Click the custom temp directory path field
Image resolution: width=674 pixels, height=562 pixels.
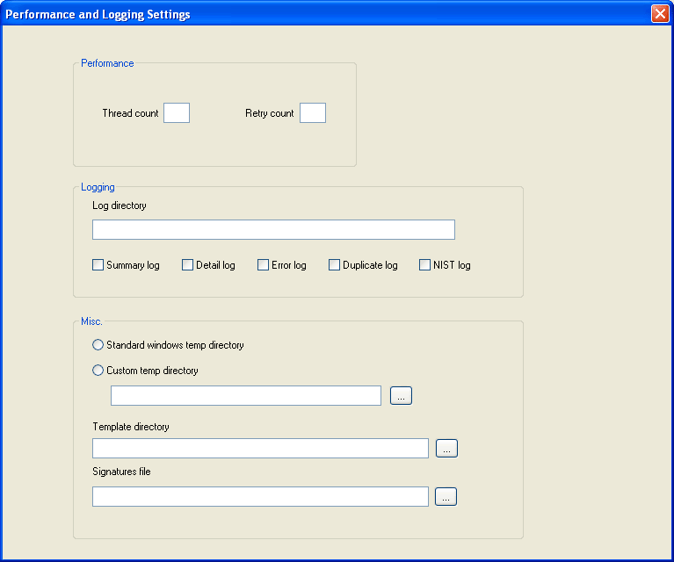(246, 395)
